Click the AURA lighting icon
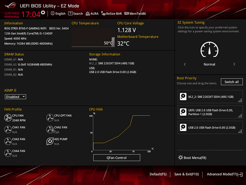 click(x=87, y=14)
